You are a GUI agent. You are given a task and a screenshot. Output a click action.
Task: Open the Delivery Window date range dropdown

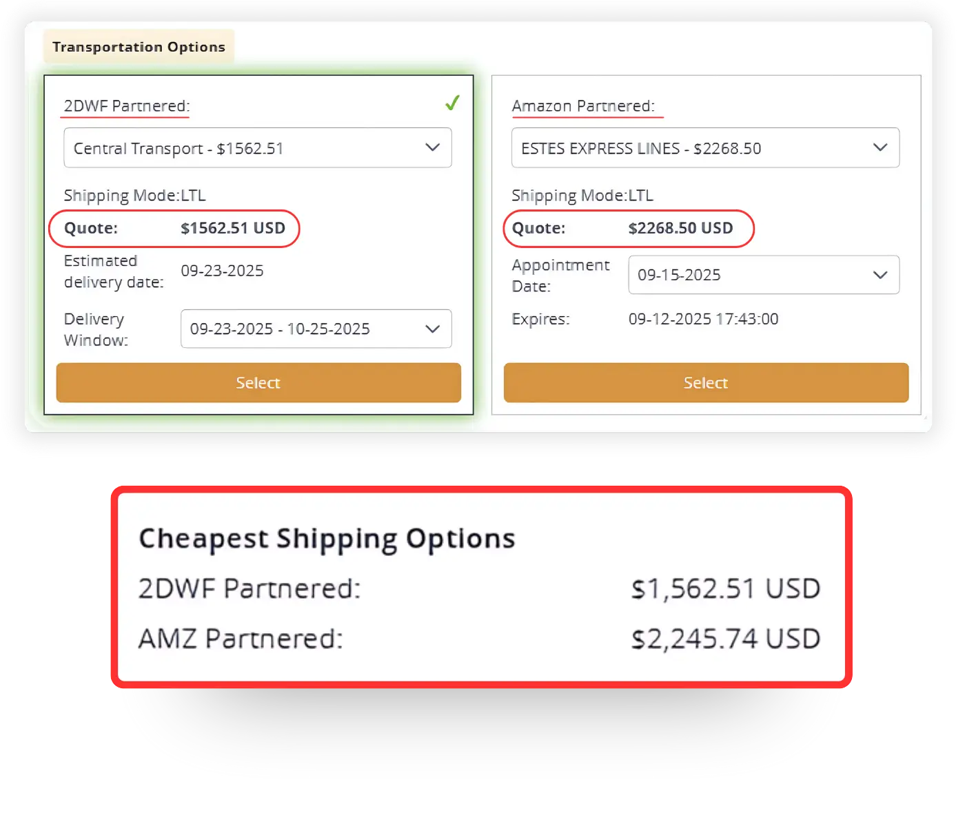click(x=316, y=329)
